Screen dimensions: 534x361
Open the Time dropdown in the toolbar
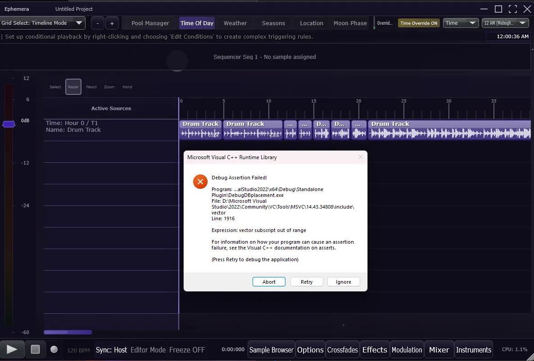(461, 22)
